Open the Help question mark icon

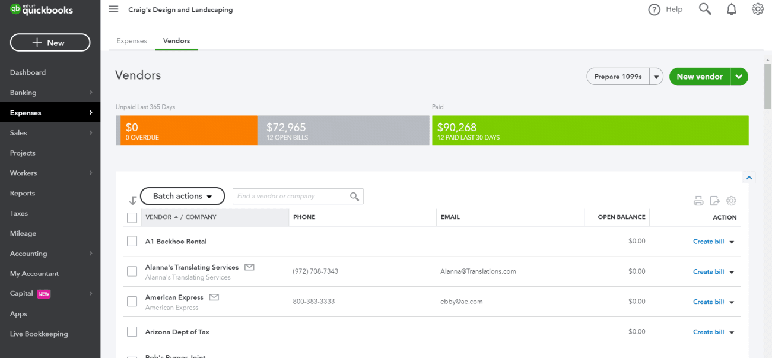tap(654, 9)
